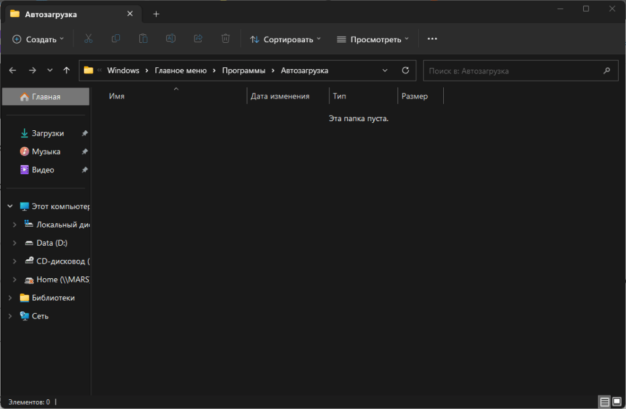Unpin Музыка using its pin icon

84,152
